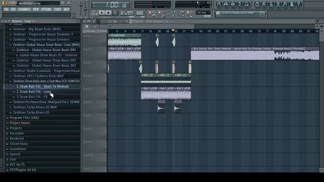Select the Bob Sinclar World Hold On clip

(255, 54)
